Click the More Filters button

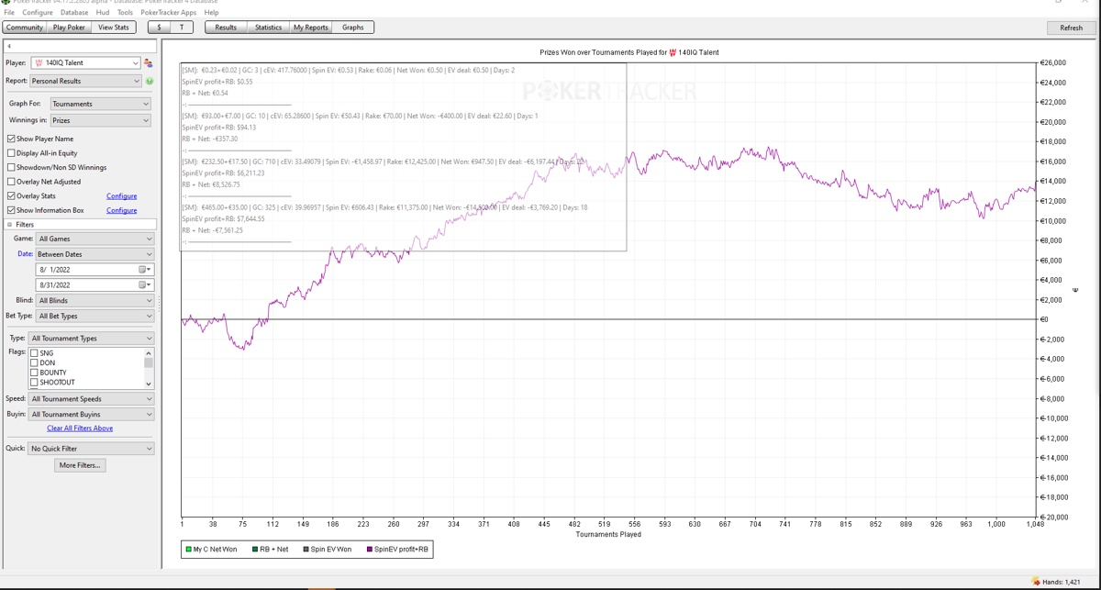coord(80,465)
